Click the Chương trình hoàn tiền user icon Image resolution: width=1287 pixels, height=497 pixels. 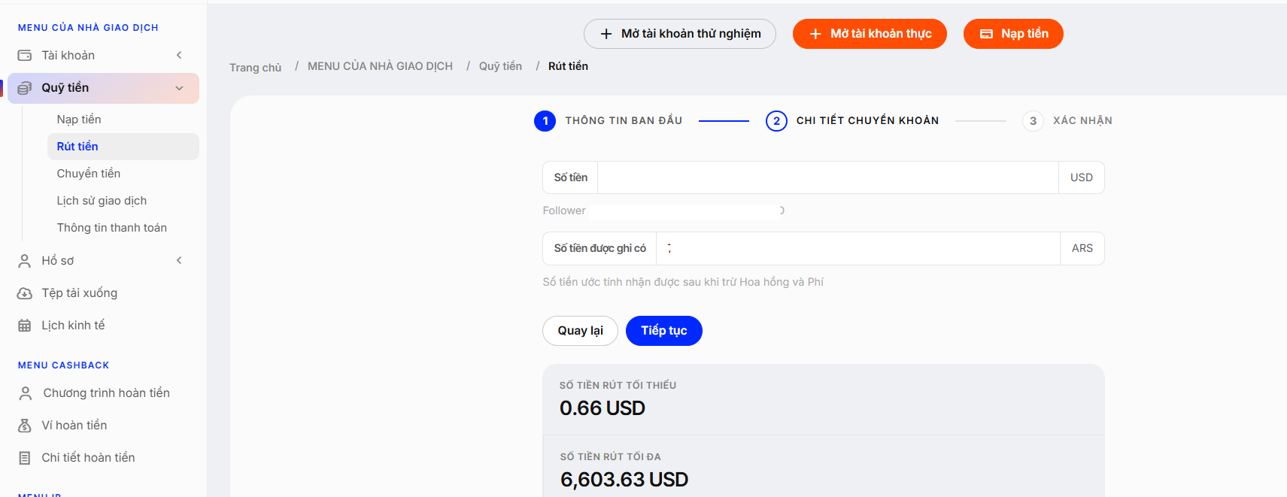[x=26, y=393]
